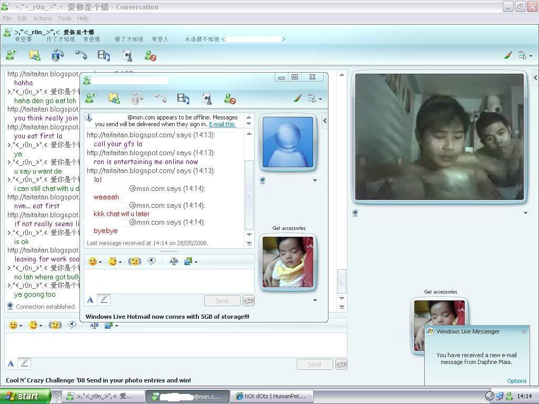The image size is (539, 404).
Task: Send a nudge from the front window
Action: click(x=134, y=261)
